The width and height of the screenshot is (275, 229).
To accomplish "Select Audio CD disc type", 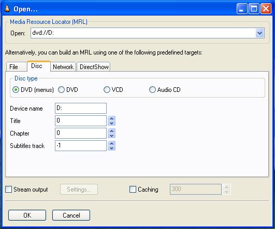I will (152, 90).
